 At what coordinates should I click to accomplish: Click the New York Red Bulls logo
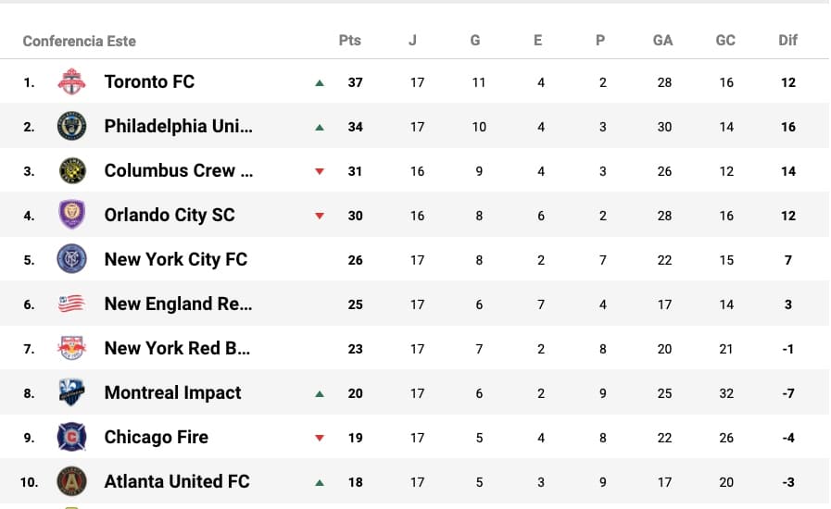pos(71,348)
